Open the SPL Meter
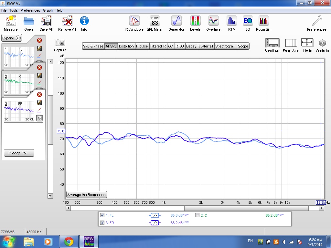Image resolution: width=331 pixels, height=248 pixels. click(155, 21)
